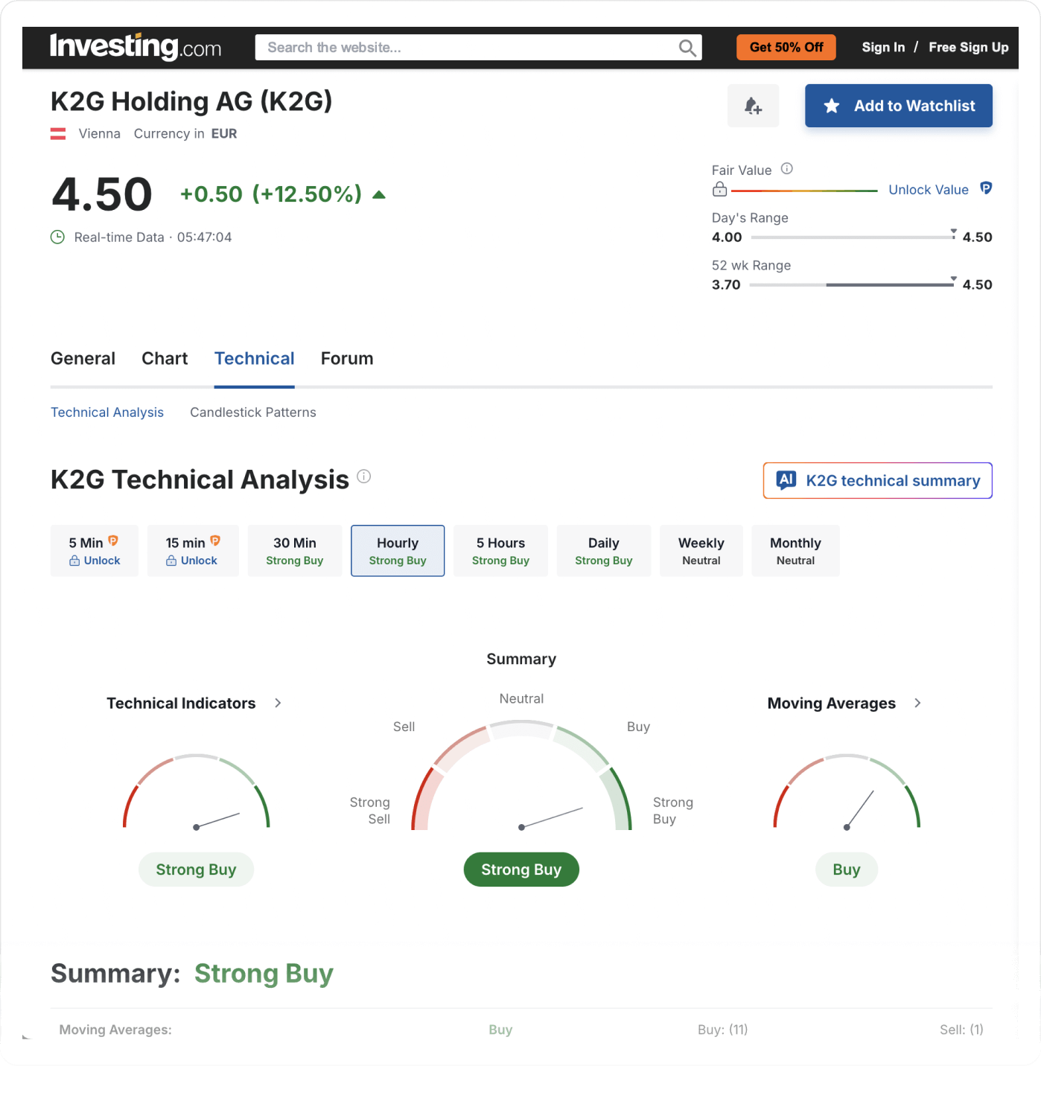Click the Pro badge beside Unlock Value
Screen dimensions: 1041x1107
click(986, 189)
